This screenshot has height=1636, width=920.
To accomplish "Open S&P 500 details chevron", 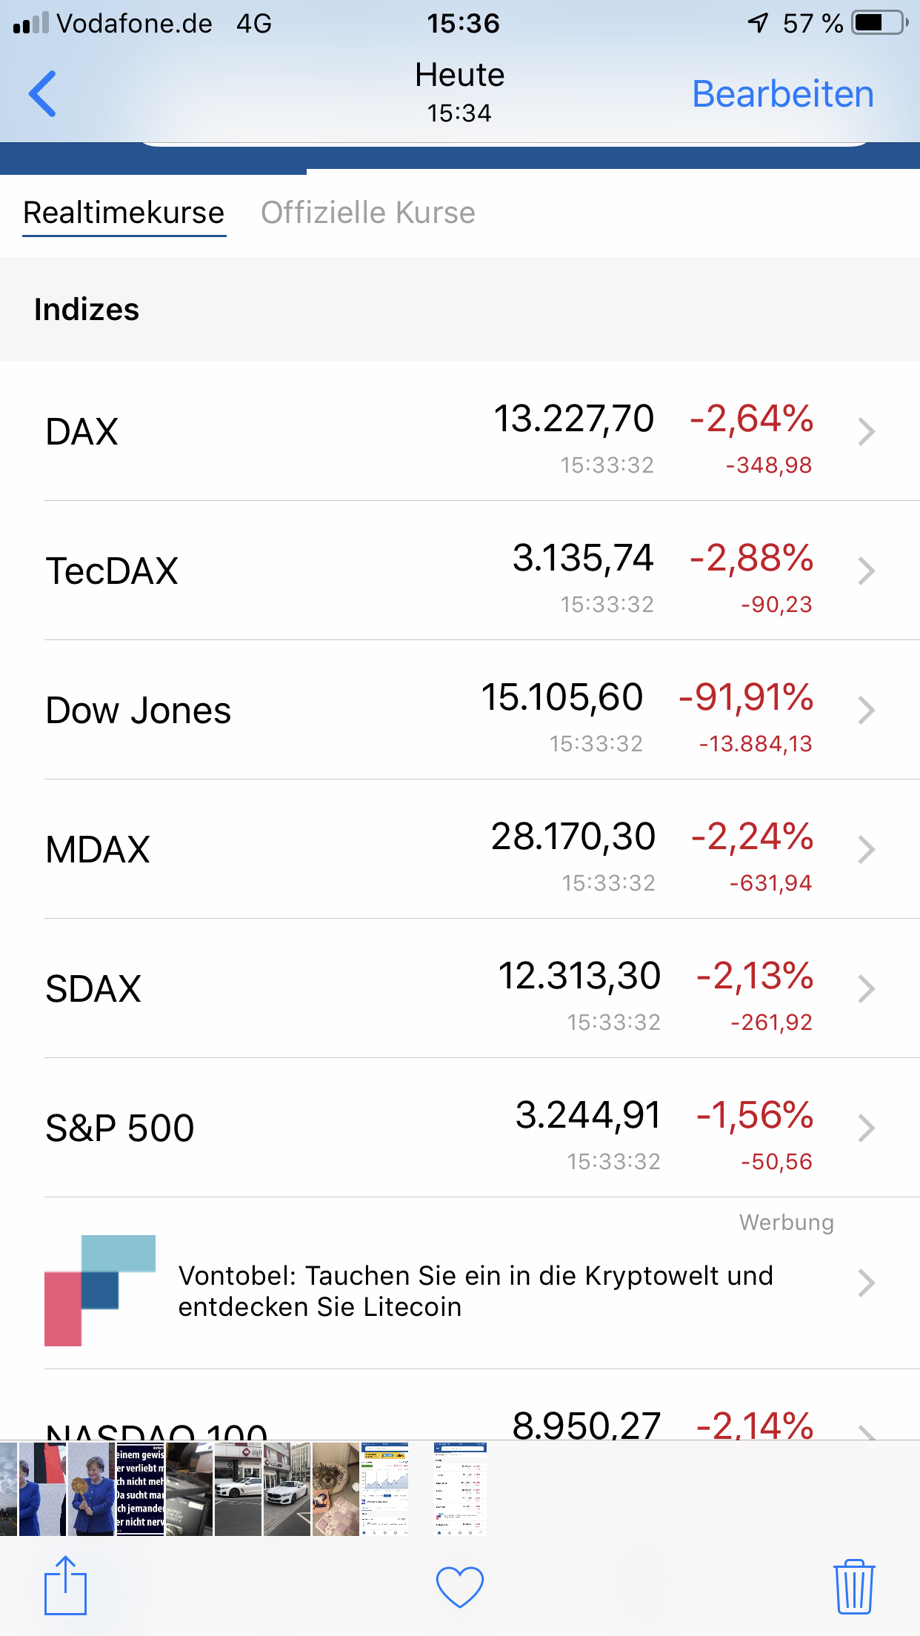I will coord(866,1128).
